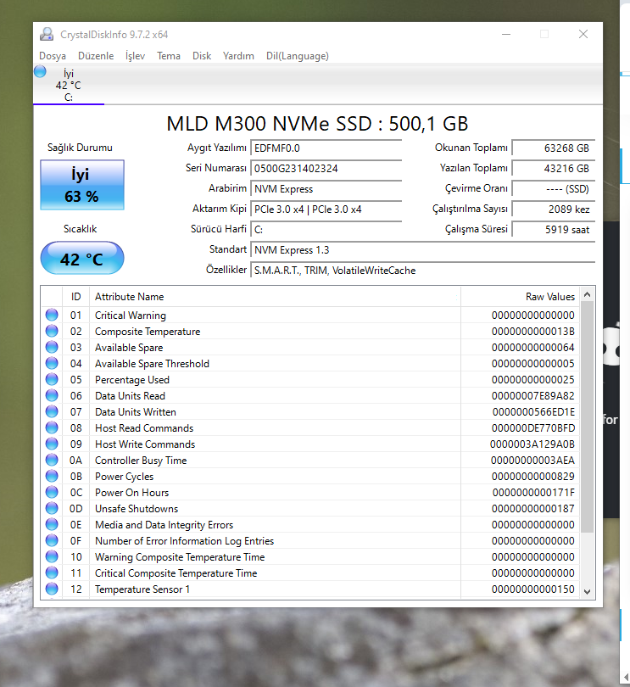This screenshot has width=630, height=687.
Task: Click status orb for Host Read Commands row
Action: (52, 427)
